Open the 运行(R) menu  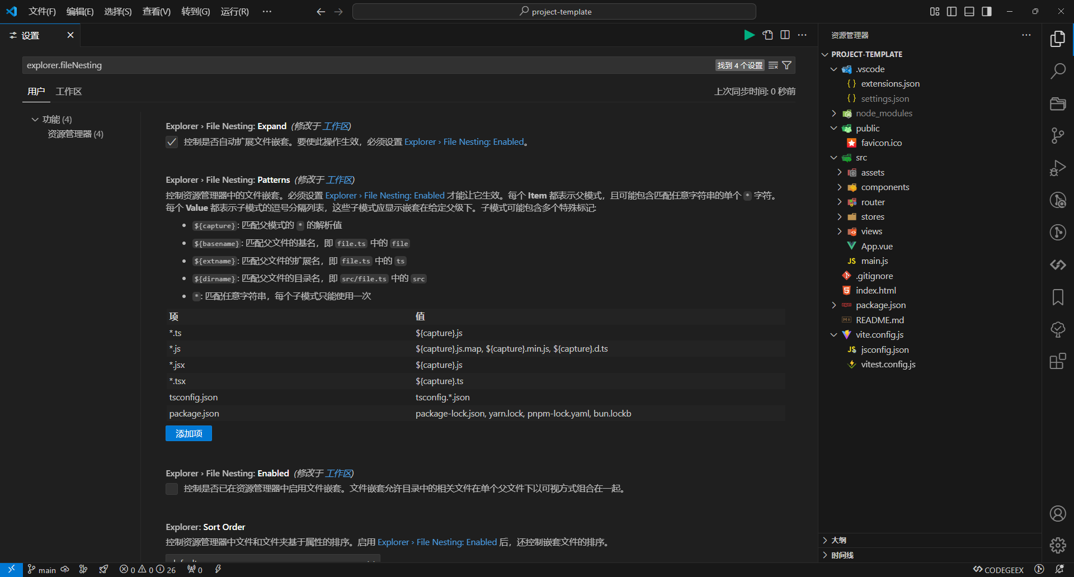235,12
